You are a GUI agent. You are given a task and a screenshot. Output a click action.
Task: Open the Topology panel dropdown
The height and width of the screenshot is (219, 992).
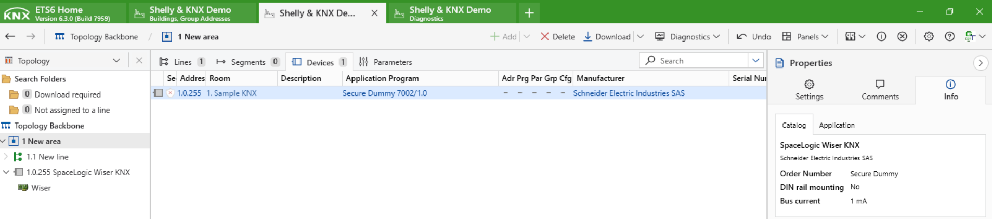[116, 61]
